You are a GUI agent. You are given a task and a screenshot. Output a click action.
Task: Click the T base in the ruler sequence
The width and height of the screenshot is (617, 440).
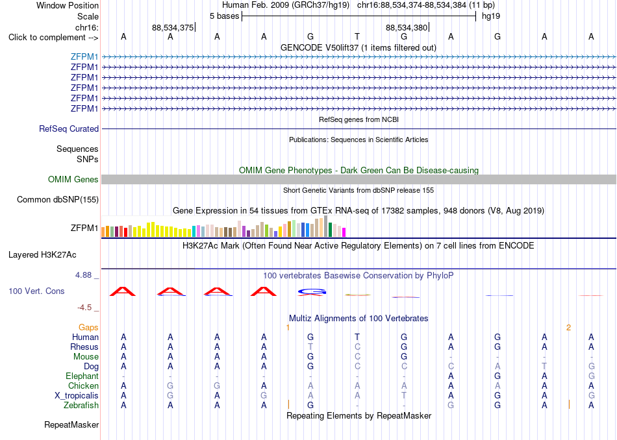[357, 36]
